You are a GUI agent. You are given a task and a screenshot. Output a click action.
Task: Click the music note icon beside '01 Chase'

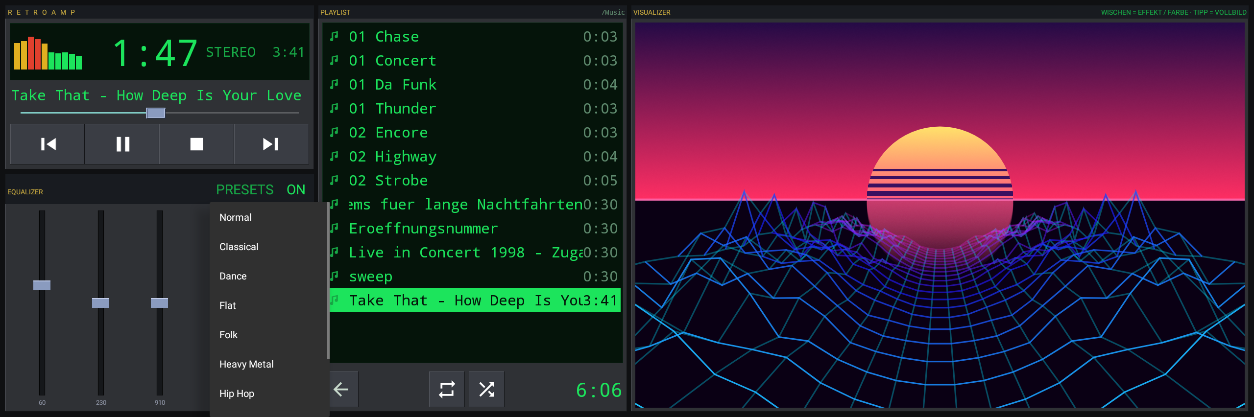pos(334,36)
